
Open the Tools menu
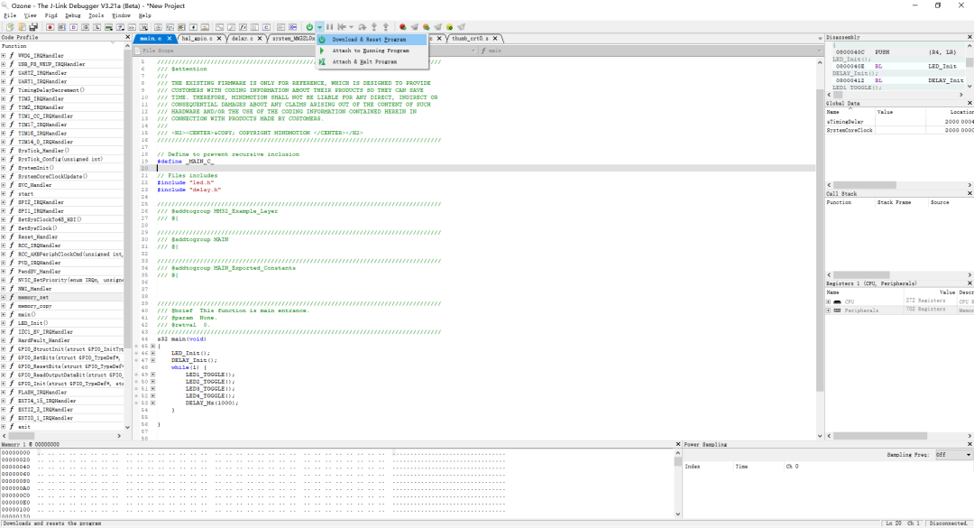click(x=96, y=15)
